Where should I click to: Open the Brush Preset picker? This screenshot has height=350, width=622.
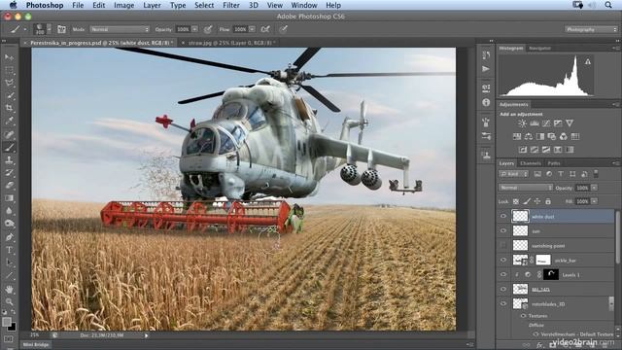43,29
